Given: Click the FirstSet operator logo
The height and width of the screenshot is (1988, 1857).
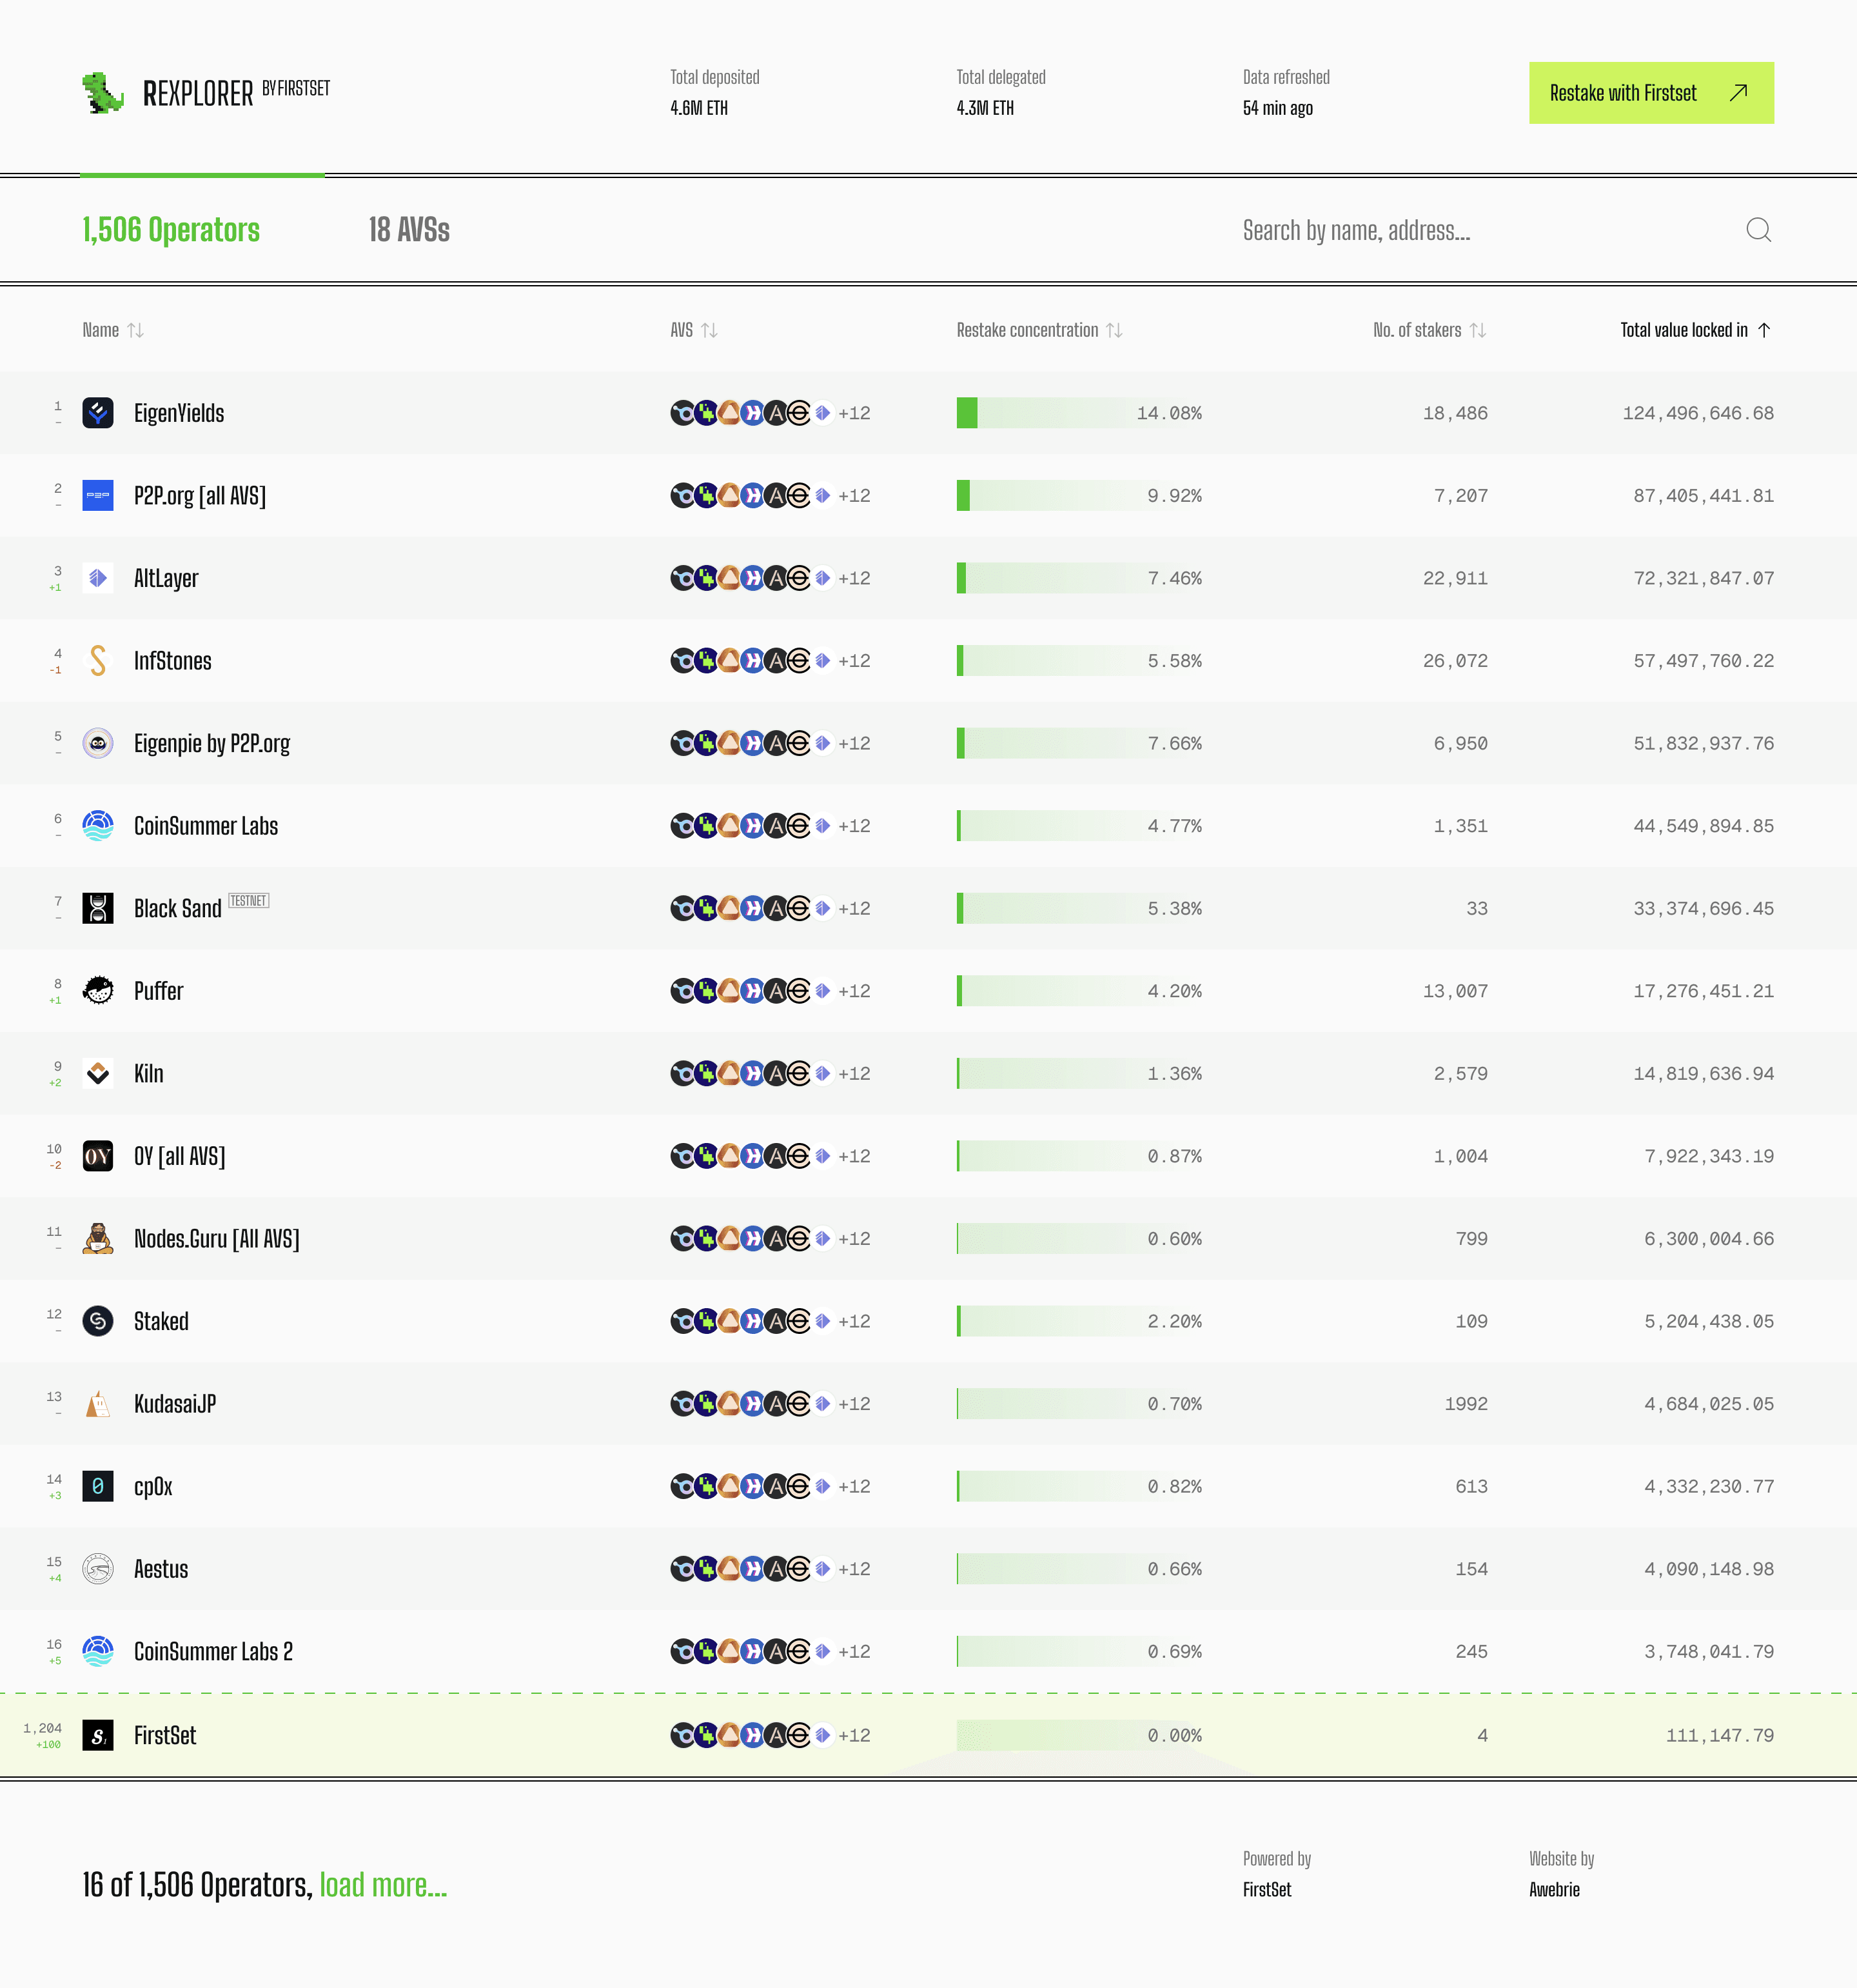Looking at the screenshot, I should [98, 1736].
